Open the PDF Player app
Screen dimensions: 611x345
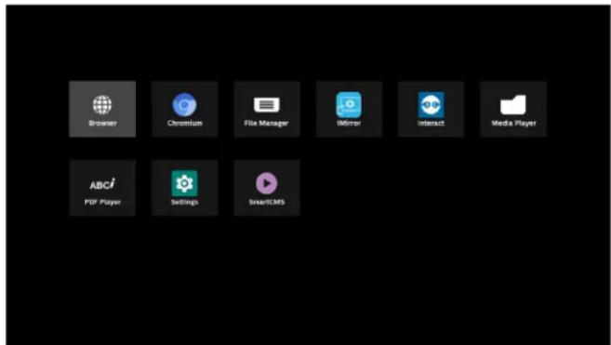click(102, 188)
